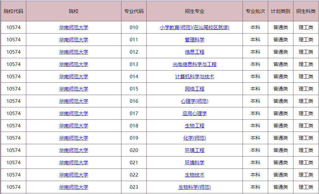Open 华南师范大学 link in row 022
319x194 pixels.
[x=74, y=175]
